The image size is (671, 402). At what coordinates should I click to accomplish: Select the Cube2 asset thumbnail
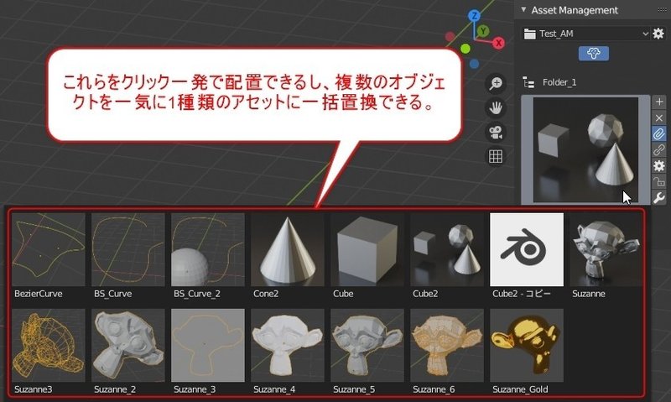[x=447, y=249]
